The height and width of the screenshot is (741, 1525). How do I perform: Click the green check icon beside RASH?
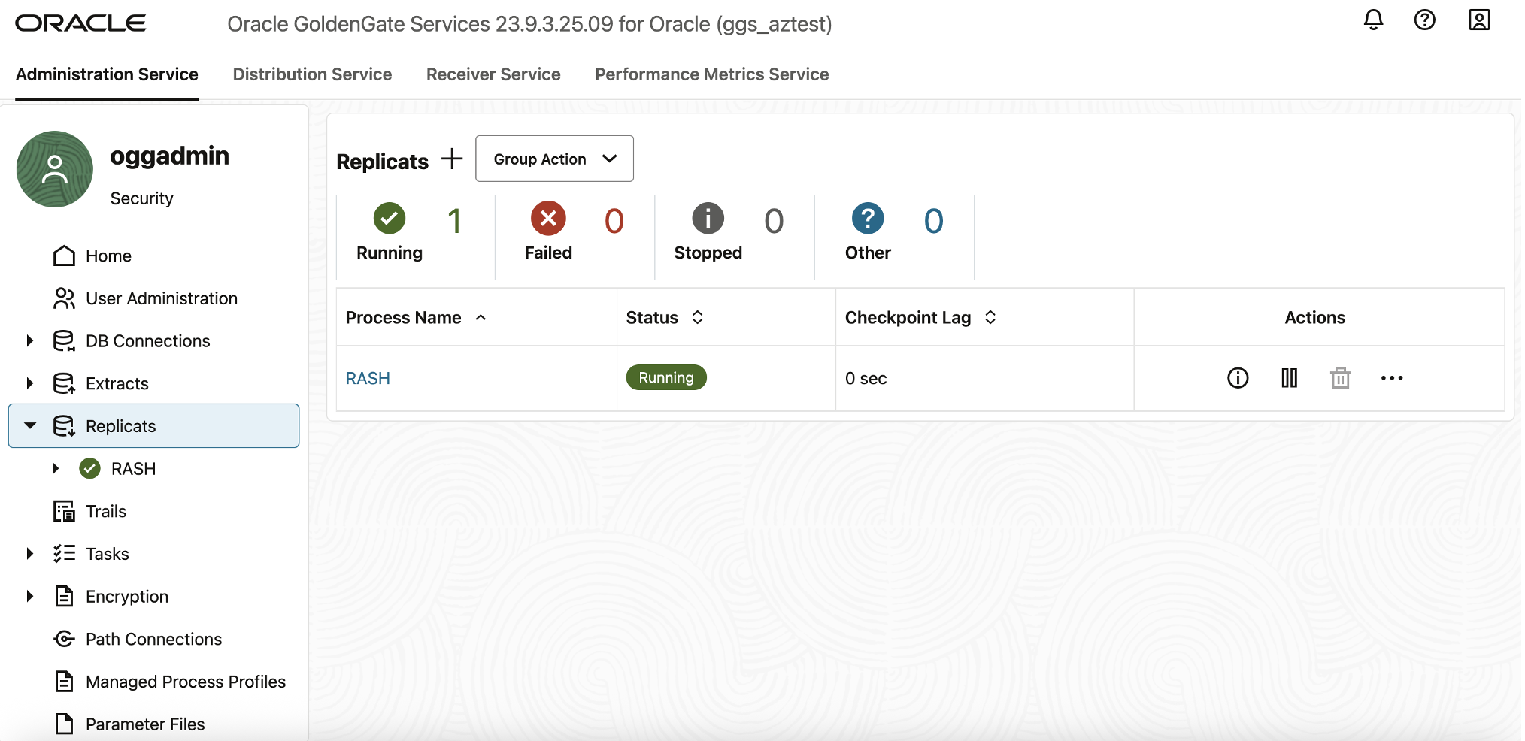tap(90, 469)
